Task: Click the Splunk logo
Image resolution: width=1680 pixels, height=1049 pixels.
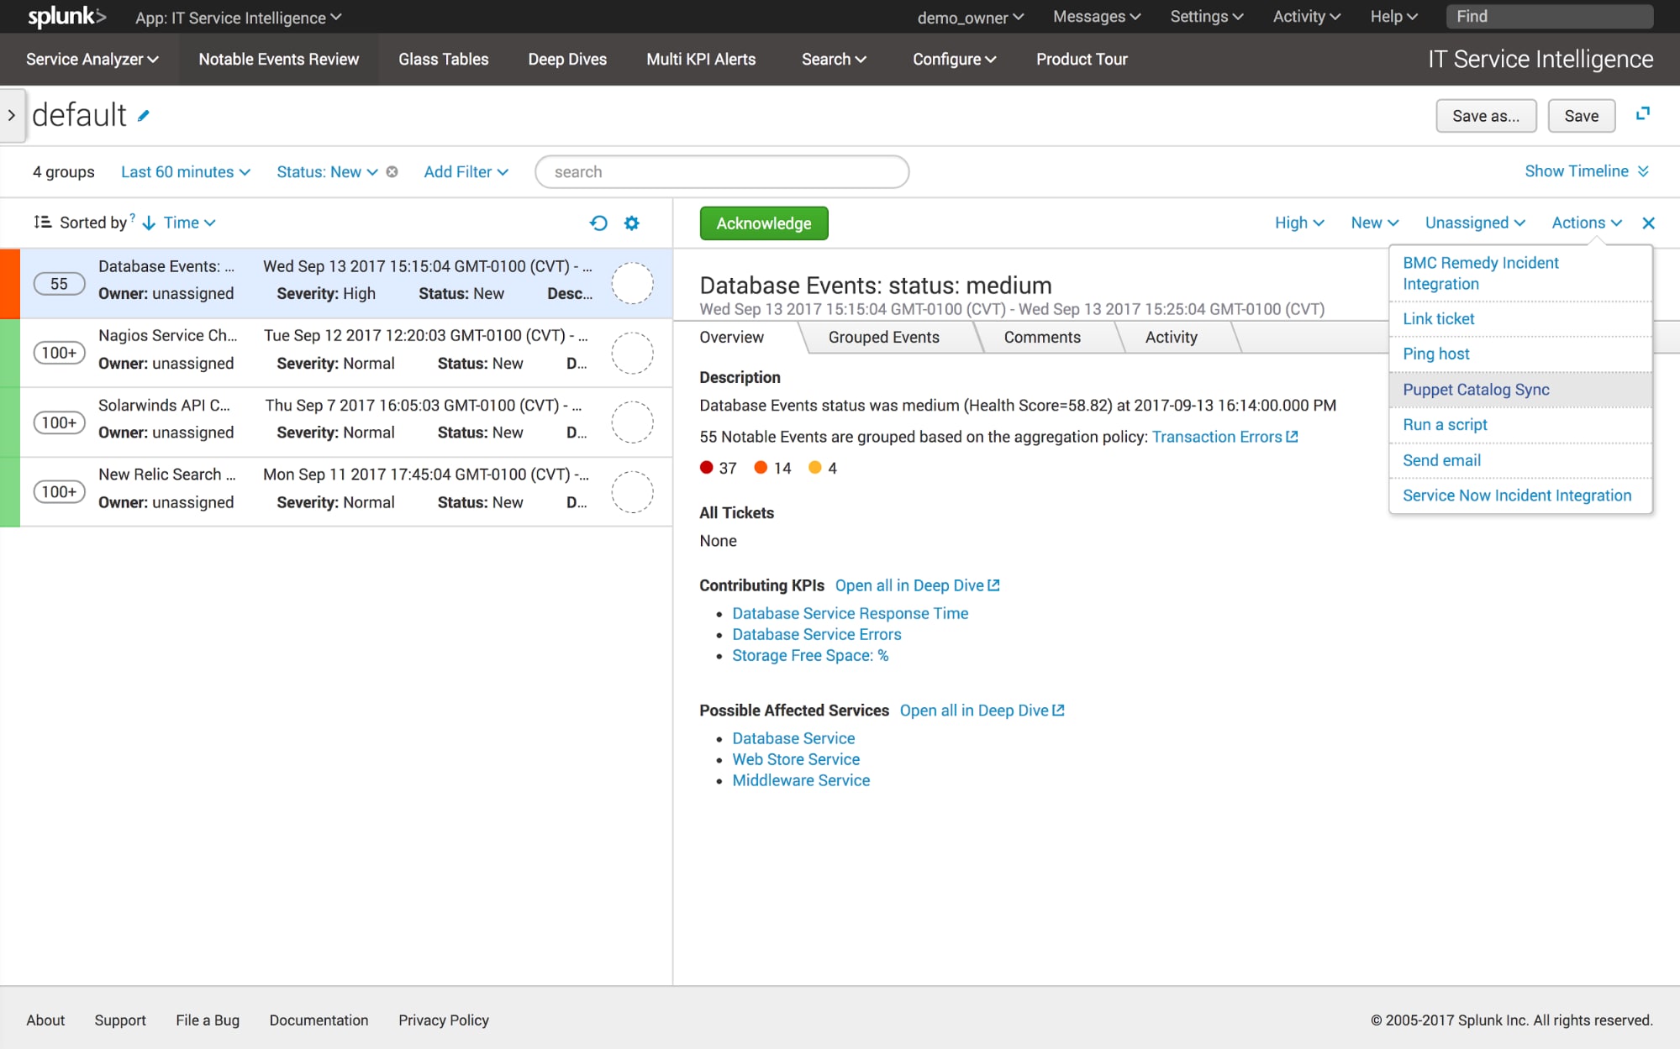Action: pyautogui.click(x=66, y=17)
